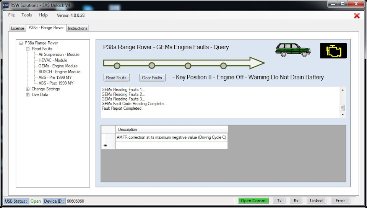Screen dimensions: 367x208
Task: Click the Linked status indicator
Action: click(316, 201)
